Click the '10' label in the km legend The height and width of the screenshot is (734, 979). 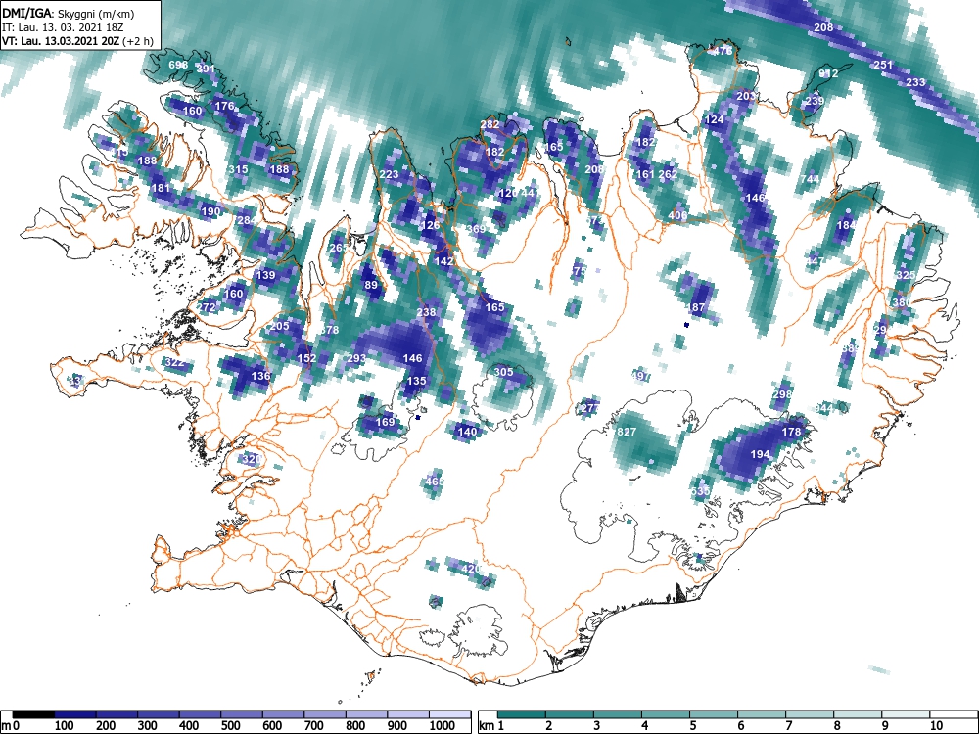(935, 726)
